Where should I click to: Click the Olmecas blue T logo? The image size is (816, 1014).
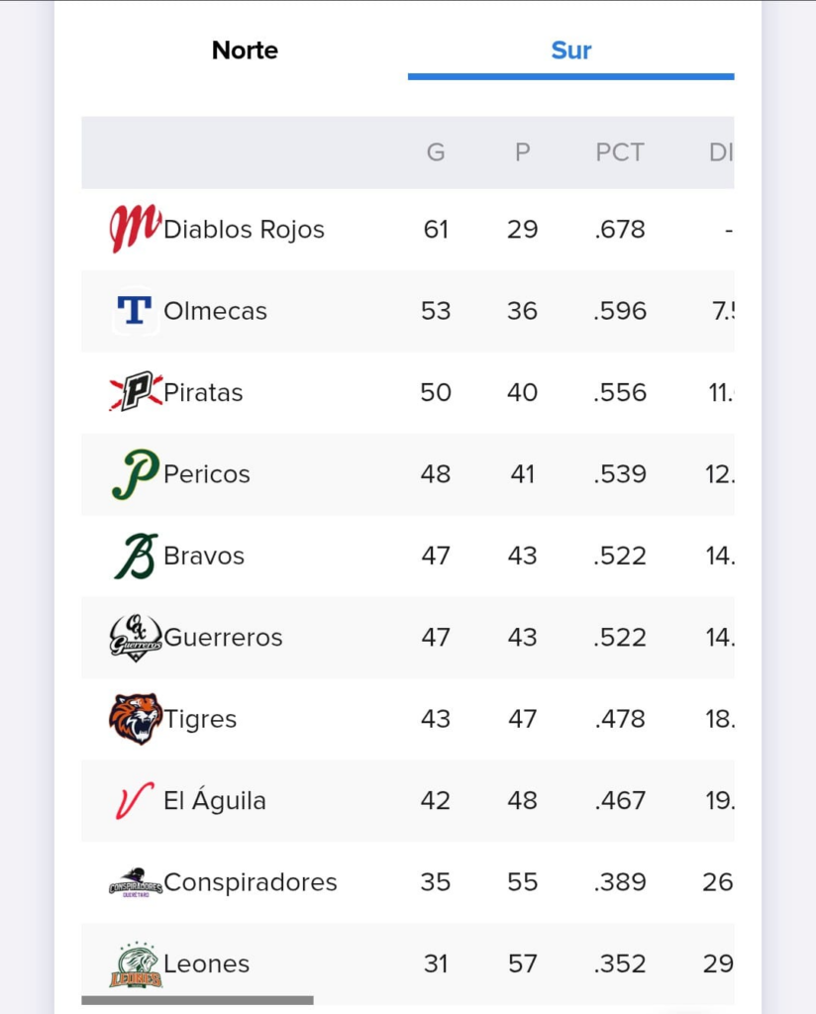click(x=135, y=311)
